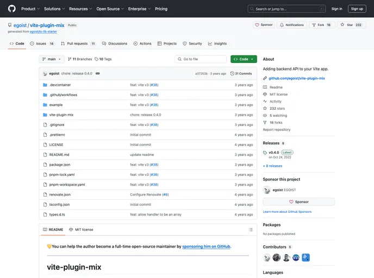Screen dimensions: 374x278
Task: Click the egoist avatar in sponsor section
Action: [267, 190]
